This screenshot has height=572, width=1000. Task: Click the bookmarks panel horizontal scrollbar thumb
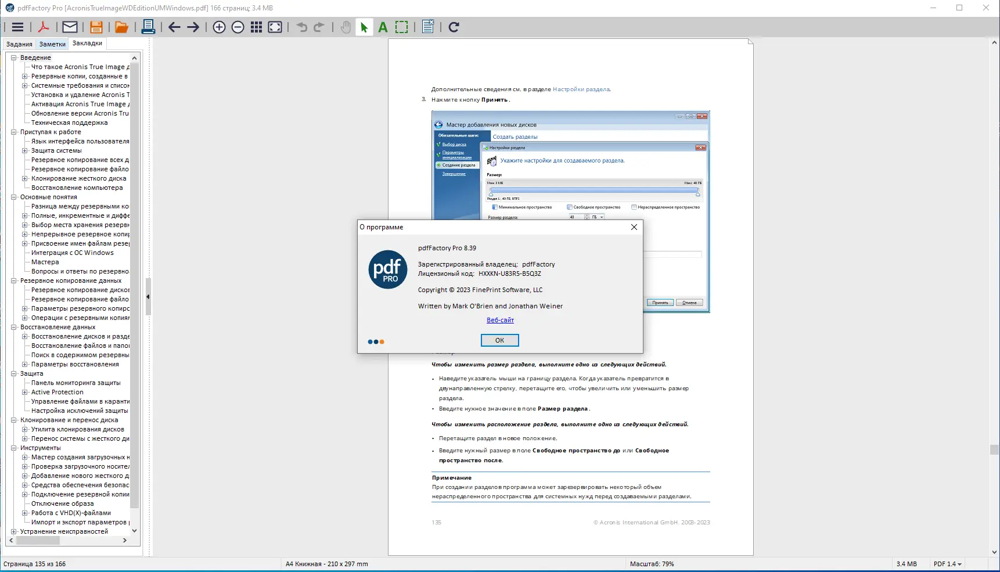click(38, 540)
